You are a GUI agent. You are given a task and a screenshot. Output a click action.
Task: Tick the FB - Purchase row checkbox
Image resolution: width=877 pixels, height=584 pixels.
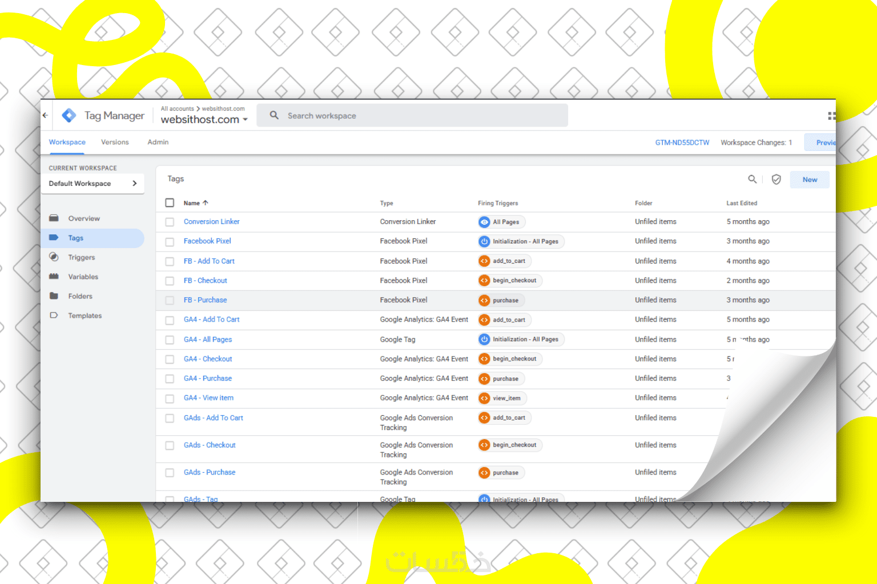point(170,300)
